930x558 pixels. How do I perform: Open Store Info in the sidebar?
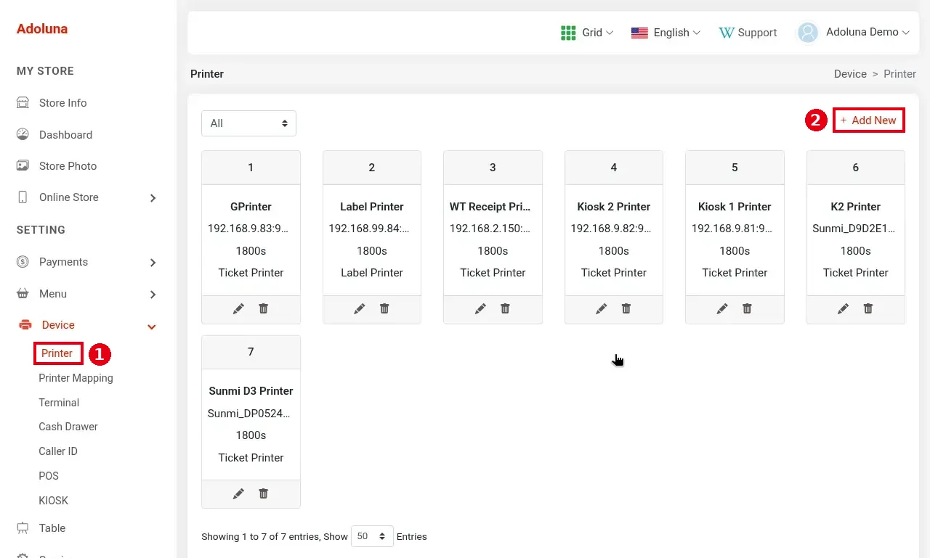pos(62,103)
